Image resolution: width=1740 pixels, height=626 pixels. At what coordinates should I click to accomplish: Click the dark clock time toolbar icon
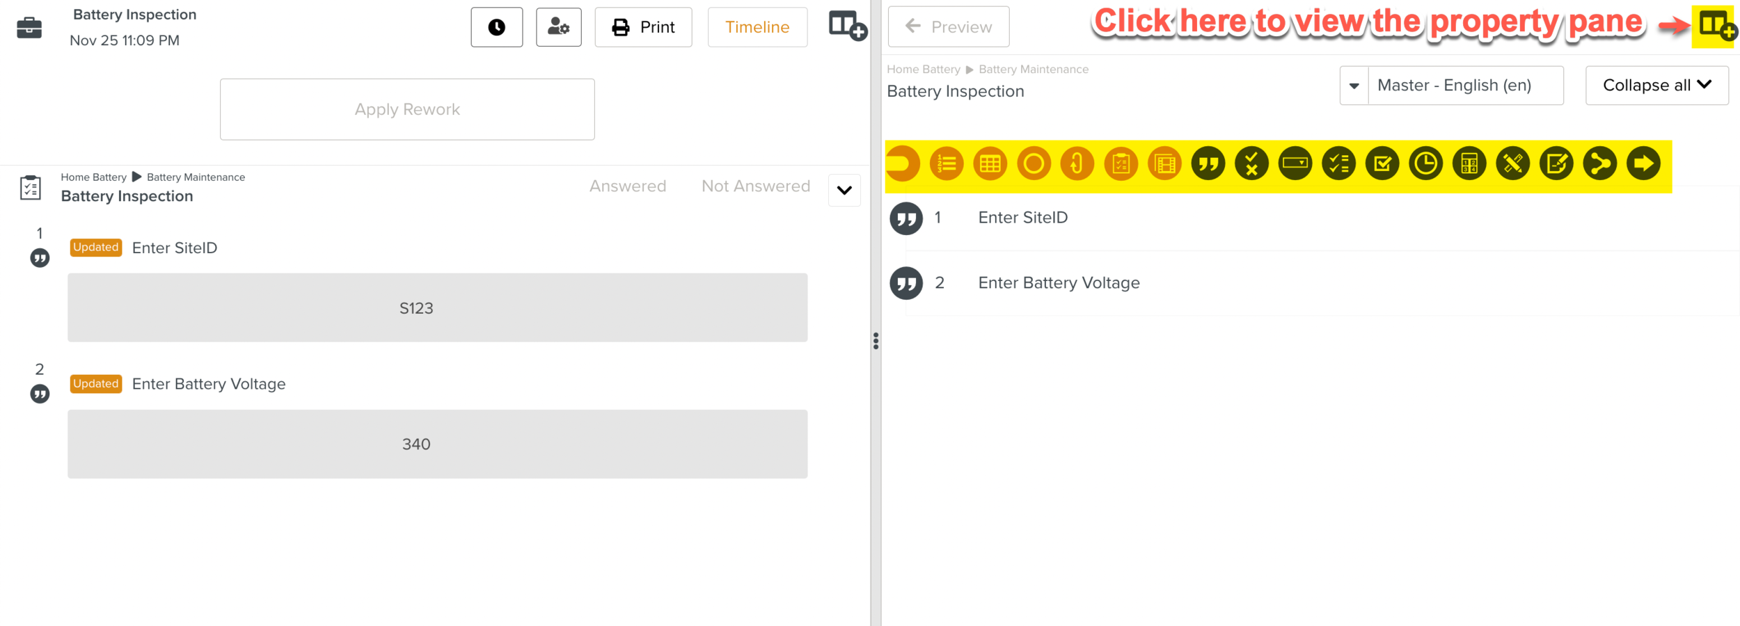point(1425,164)
